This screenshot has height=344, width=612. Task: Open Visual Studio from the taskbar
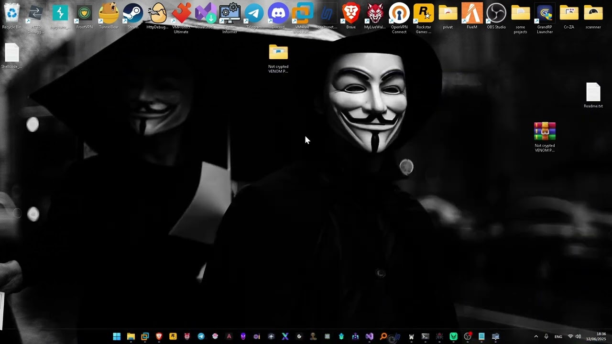coord(369,336)
